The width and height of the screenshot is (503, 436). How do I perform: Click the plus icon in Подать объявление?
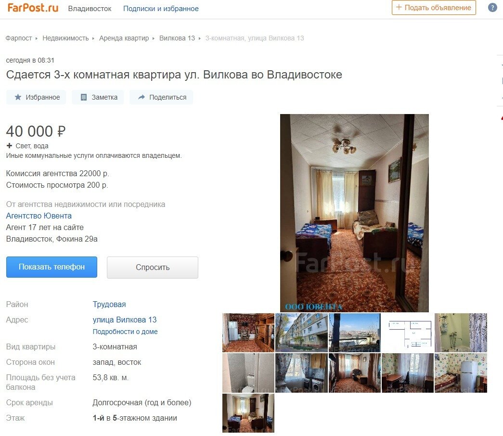(399, 7)
